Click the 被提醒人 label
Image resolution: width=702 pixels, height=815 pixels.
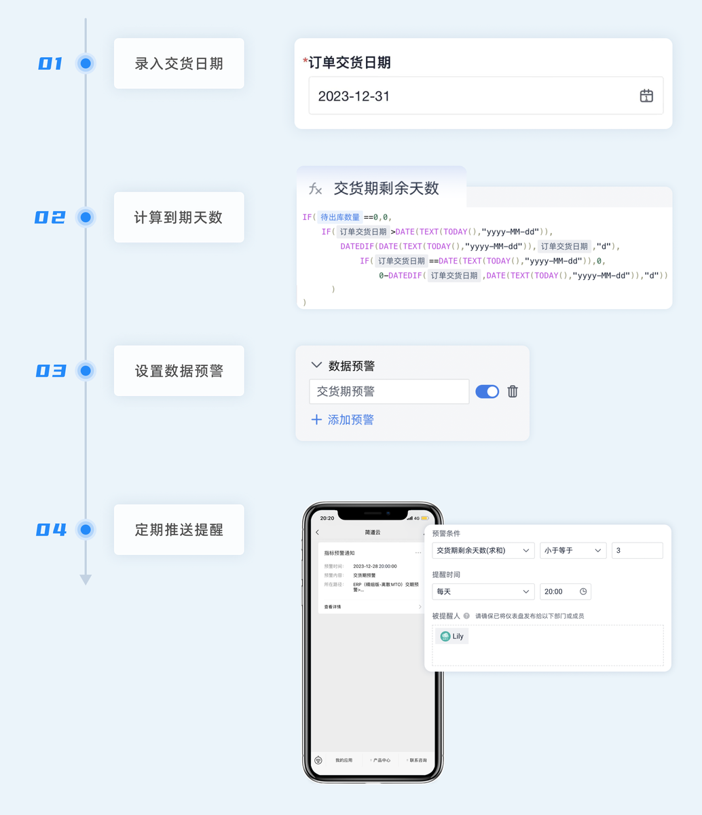(x=446, y=616)
